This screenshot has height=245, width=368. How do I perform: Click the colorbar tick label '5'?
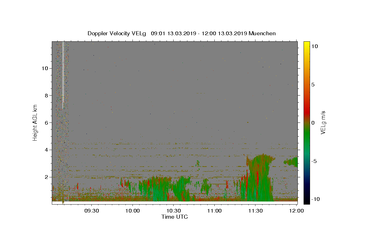(x=313, y=85)
